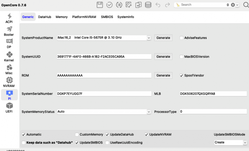Open the Booter section

9,31
